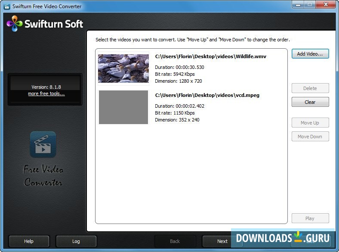Screen dimensions: 339x252
Task: Open the Log button
Action: pos(76,241)
